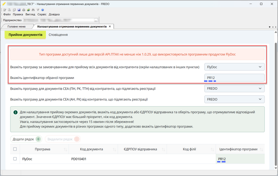
Task: Click the PD010401 document code cell
Action: (93, 159)
